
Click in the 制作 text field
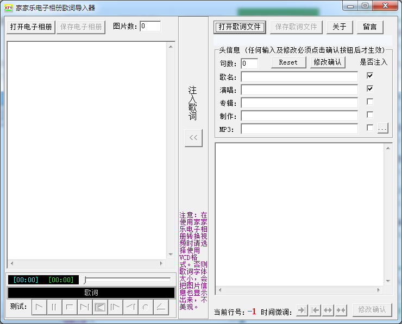click(x=299, y=116)
